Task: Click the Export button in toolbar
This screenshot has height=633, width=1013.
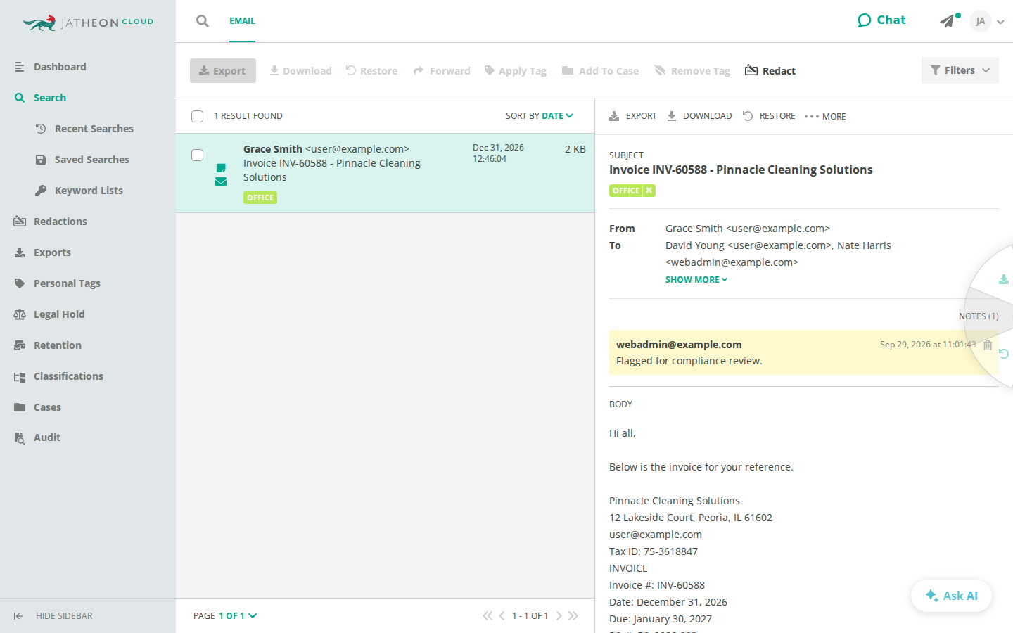Action: tap(223, 70)
